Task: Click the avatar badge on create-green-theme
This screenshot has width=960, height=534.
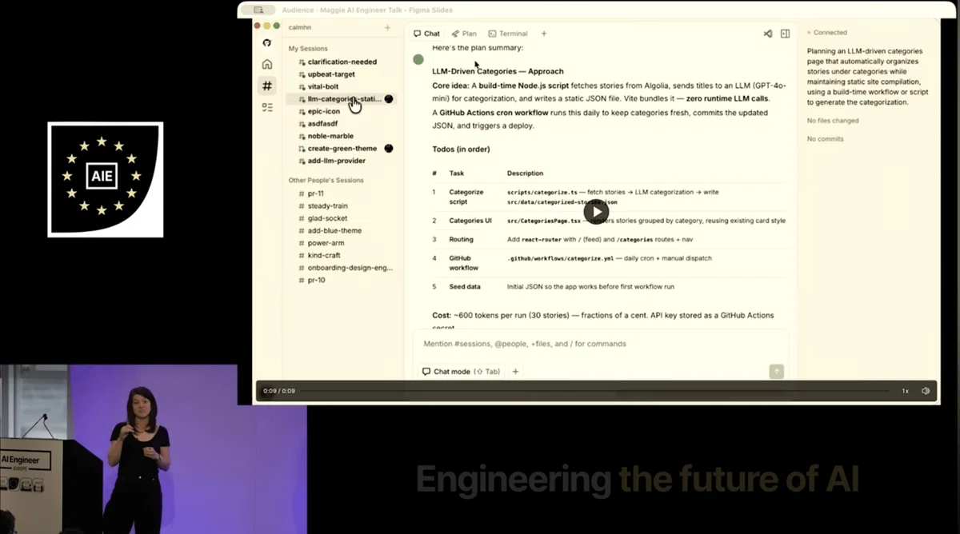Action: tap(389, 149)
